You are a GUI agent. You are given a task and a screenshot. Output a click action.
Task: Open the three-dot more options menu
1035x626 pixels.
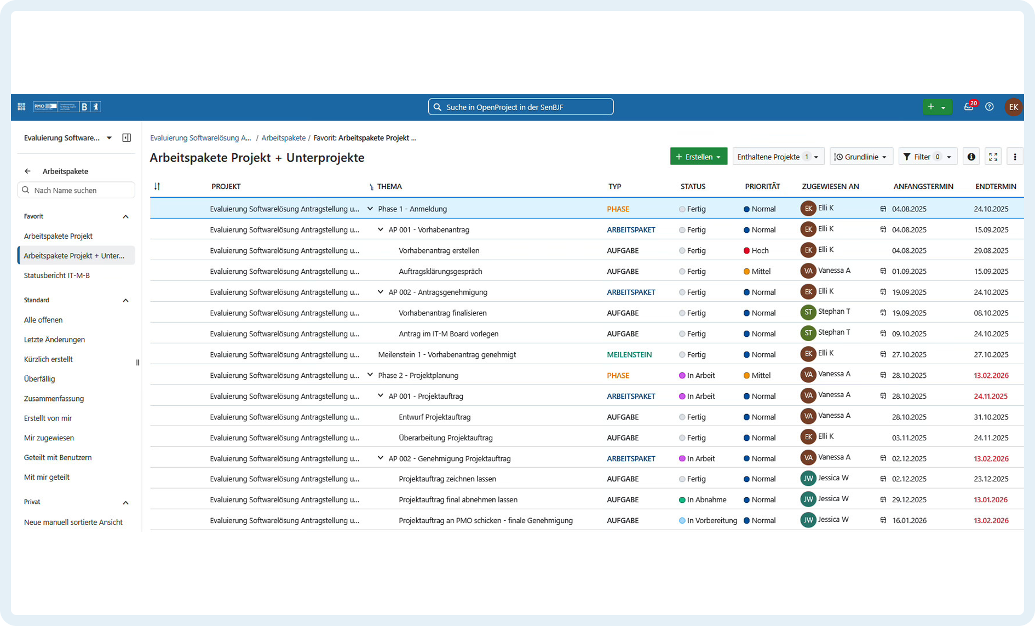click(1014, 157)
